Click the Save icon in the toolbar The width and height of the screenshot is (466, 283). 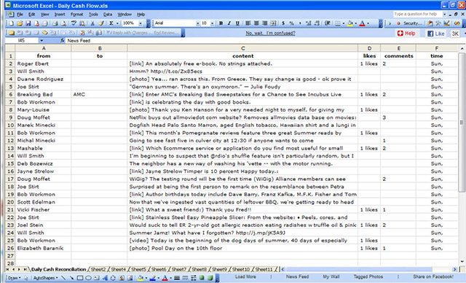tap(28, 23)
